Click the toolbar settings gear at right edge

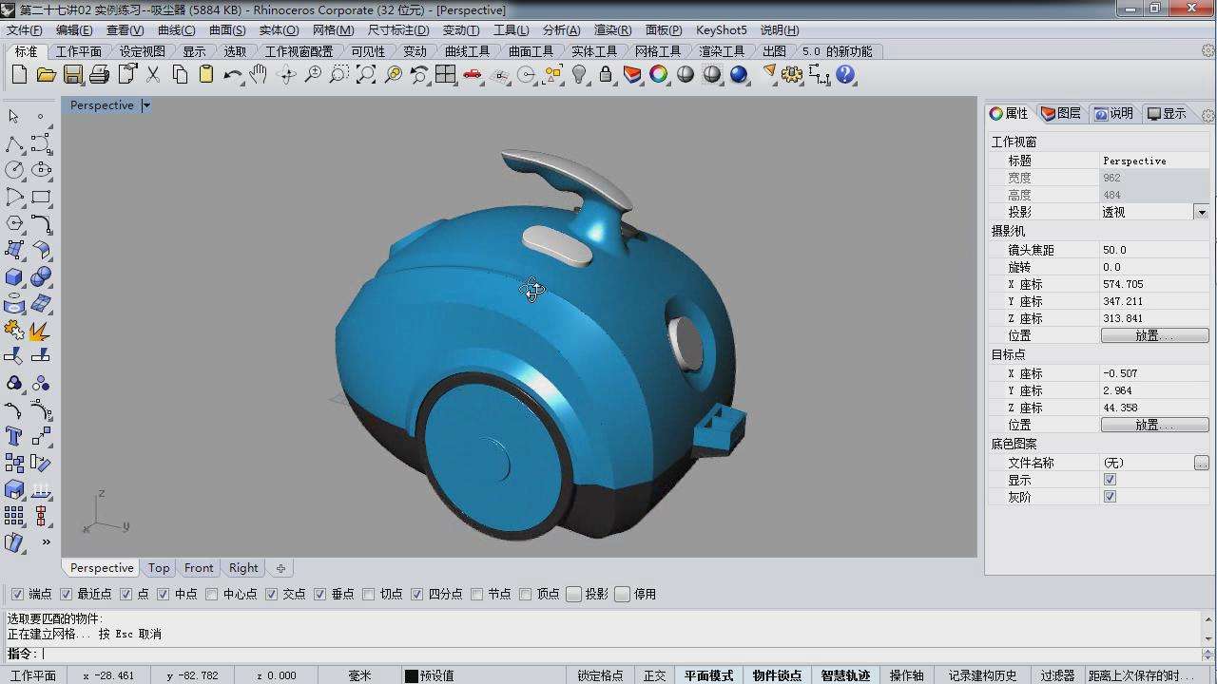click(1208, 51)
